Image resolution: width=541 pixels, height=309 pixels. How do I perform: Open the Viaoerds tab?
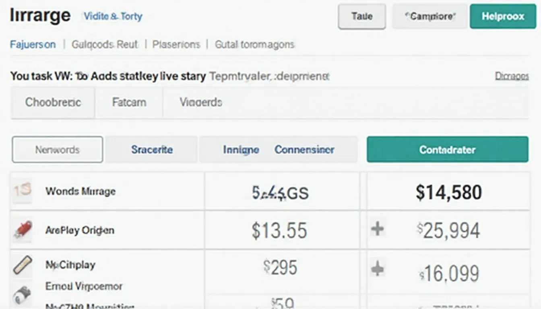[x=201, y=102]
